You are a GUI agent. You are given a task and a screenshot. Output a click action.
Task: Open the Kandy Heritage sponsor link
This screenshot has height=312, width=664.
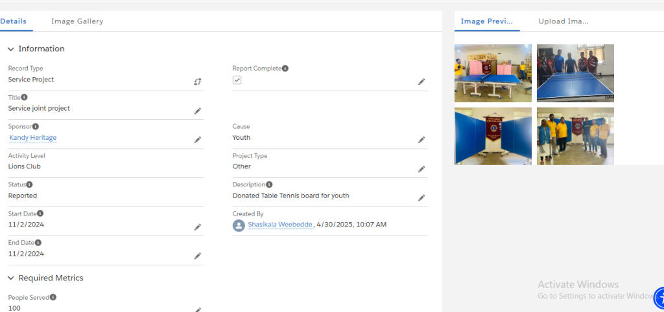click(x=32, y=138)
